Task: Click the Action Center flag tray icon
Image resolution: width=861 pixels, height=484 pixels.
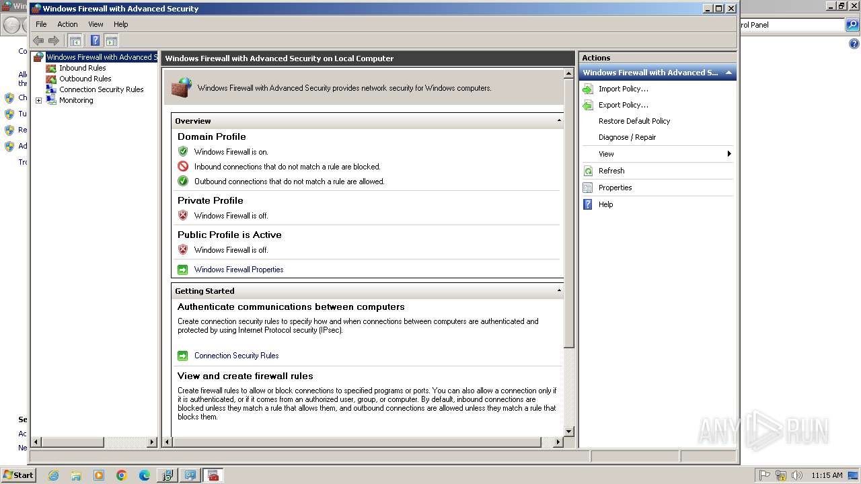Action: click(765, 475)
